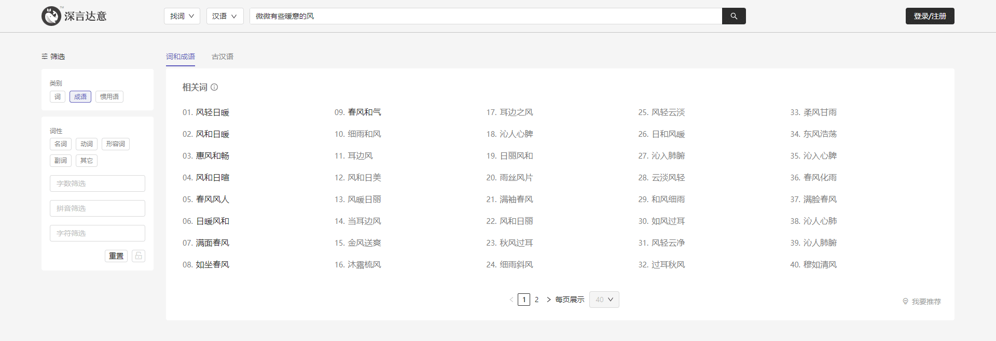Click the magnifier search button
This screenshot has width=996, height=341.
(734, 16)
